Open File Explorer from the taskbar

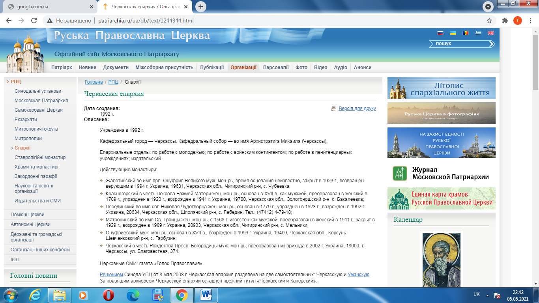pyautogui.click(x=60, y=295)
